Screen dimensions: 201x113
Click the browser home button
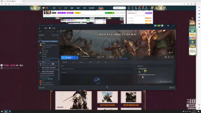pos(9,4)
